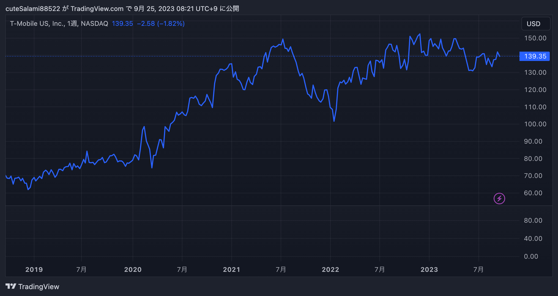
Task: Click the cuteSalami88522 username
Action: pyautogui.click(x=33, y=9)
